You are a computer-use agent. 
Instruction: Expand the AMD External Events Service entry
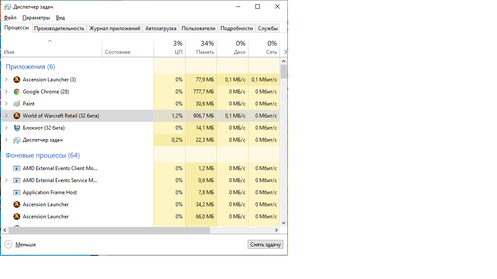6,180
